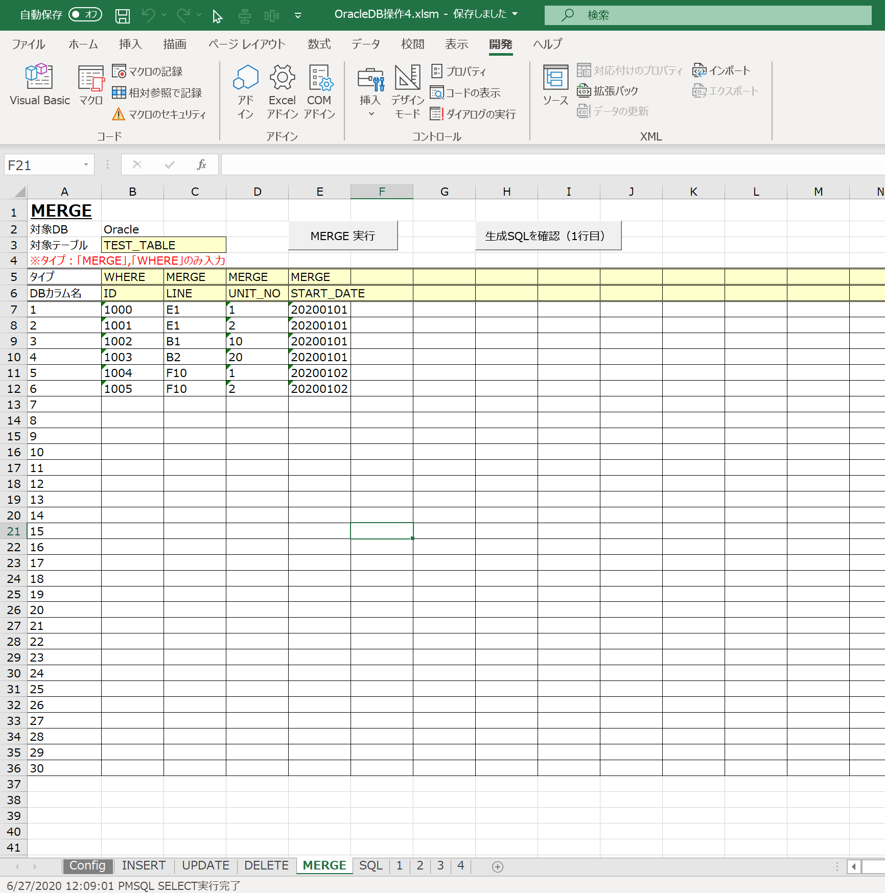Save the workbook with the floppy icon
This screenshot has width=885, height=893.
(x=123, y=15)
